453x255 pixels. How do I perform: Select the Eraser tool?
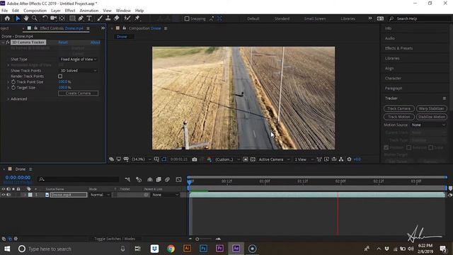click(x=116, y=18)
